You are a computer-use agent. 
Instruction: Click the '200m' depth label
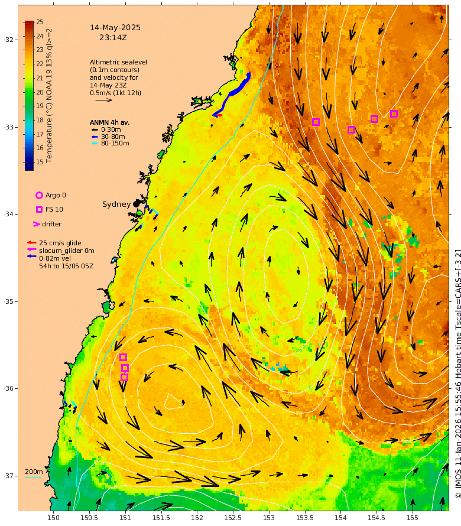click(x=34, y=472)
